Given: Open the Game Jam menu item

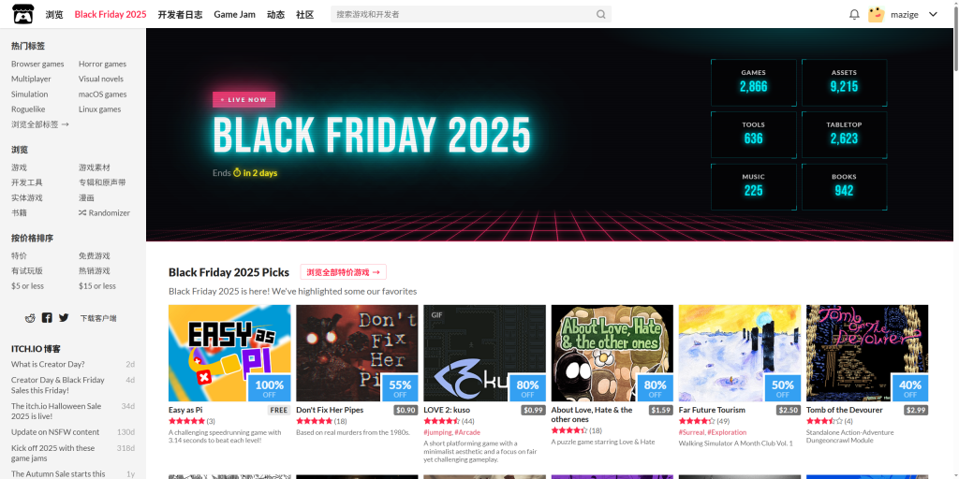Looking at the screenshot, I should [234, 14].
